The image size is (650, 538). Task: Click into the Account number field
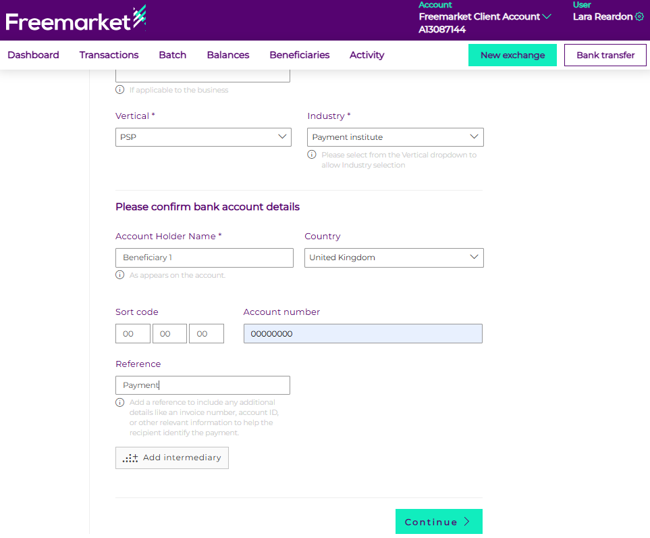(x=362, y=334)
